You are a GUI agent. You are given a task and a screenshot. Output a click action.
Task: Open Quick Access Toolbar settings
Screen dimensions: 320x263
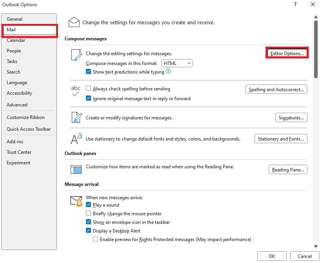pos(29,129)
